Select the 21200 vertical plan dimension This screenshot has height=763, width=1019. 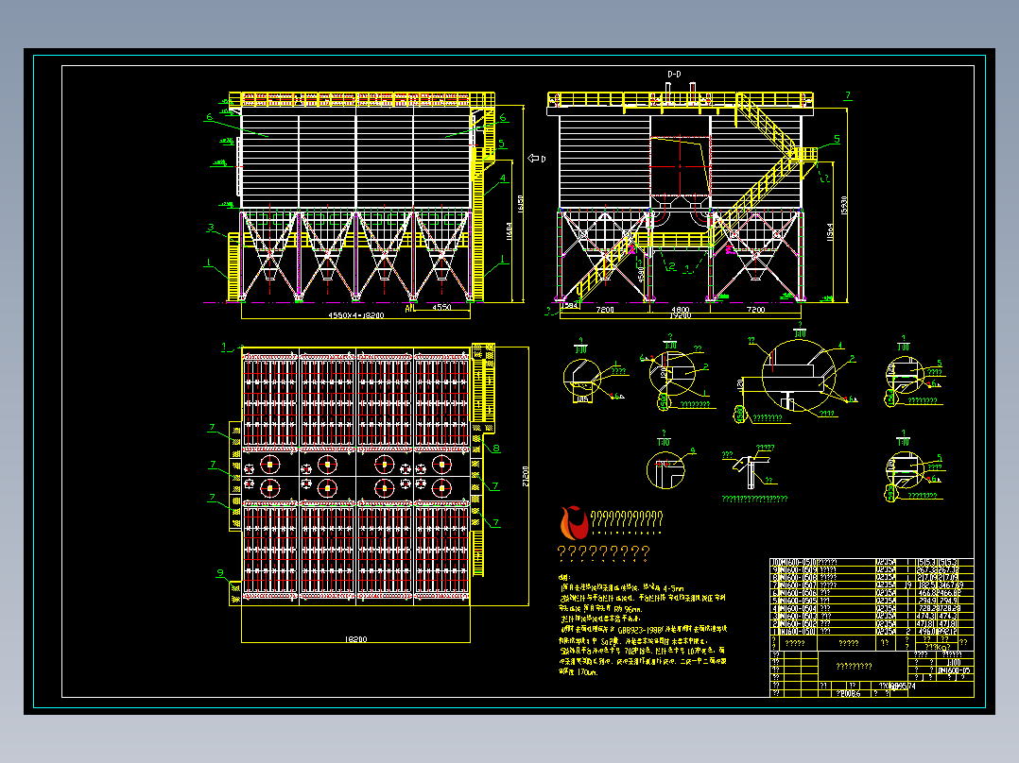526,476
